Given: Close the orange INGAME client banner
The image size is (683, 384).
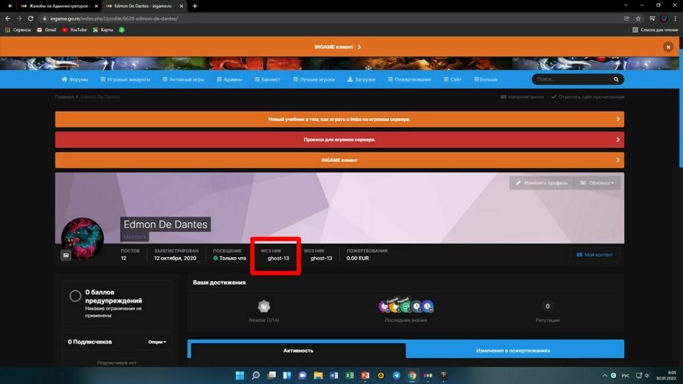Looking at the screenshot, I should pyautogui.click(x=667, y=47).
